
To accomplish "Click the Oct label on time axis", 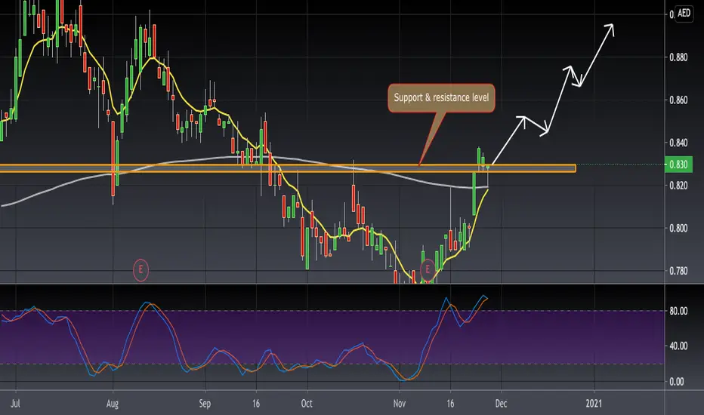I will (x=307, y=404).
